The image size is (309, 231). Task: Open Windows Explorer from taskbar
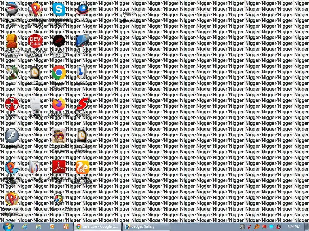(38, 226)
